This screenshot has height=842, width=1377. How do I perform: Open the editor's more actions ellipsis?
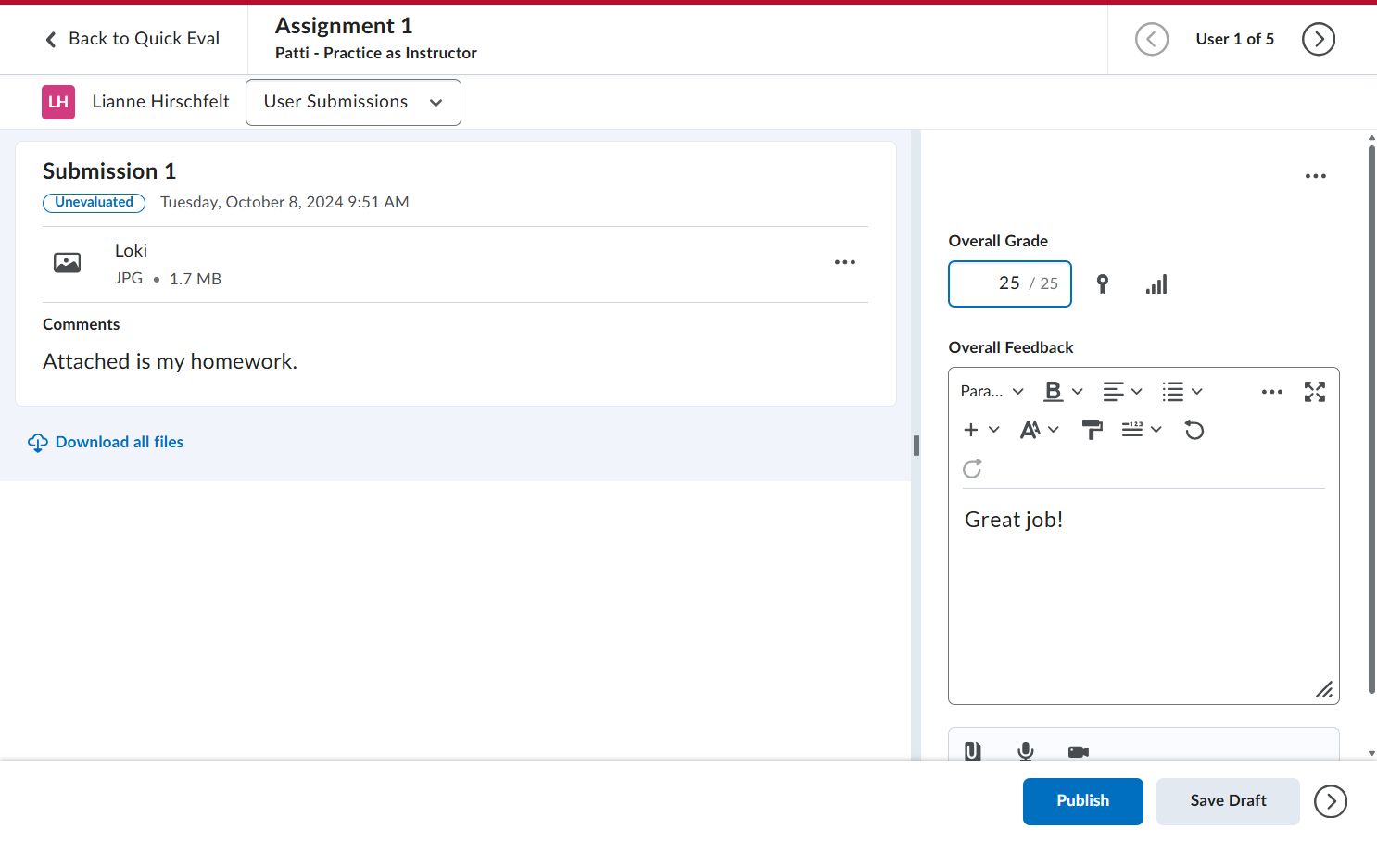tap(1272, 392)
